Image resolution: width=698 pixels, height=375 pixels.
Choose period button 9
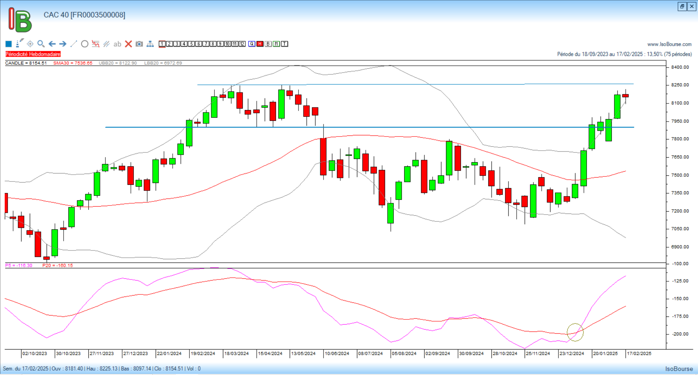pos(220,44)
